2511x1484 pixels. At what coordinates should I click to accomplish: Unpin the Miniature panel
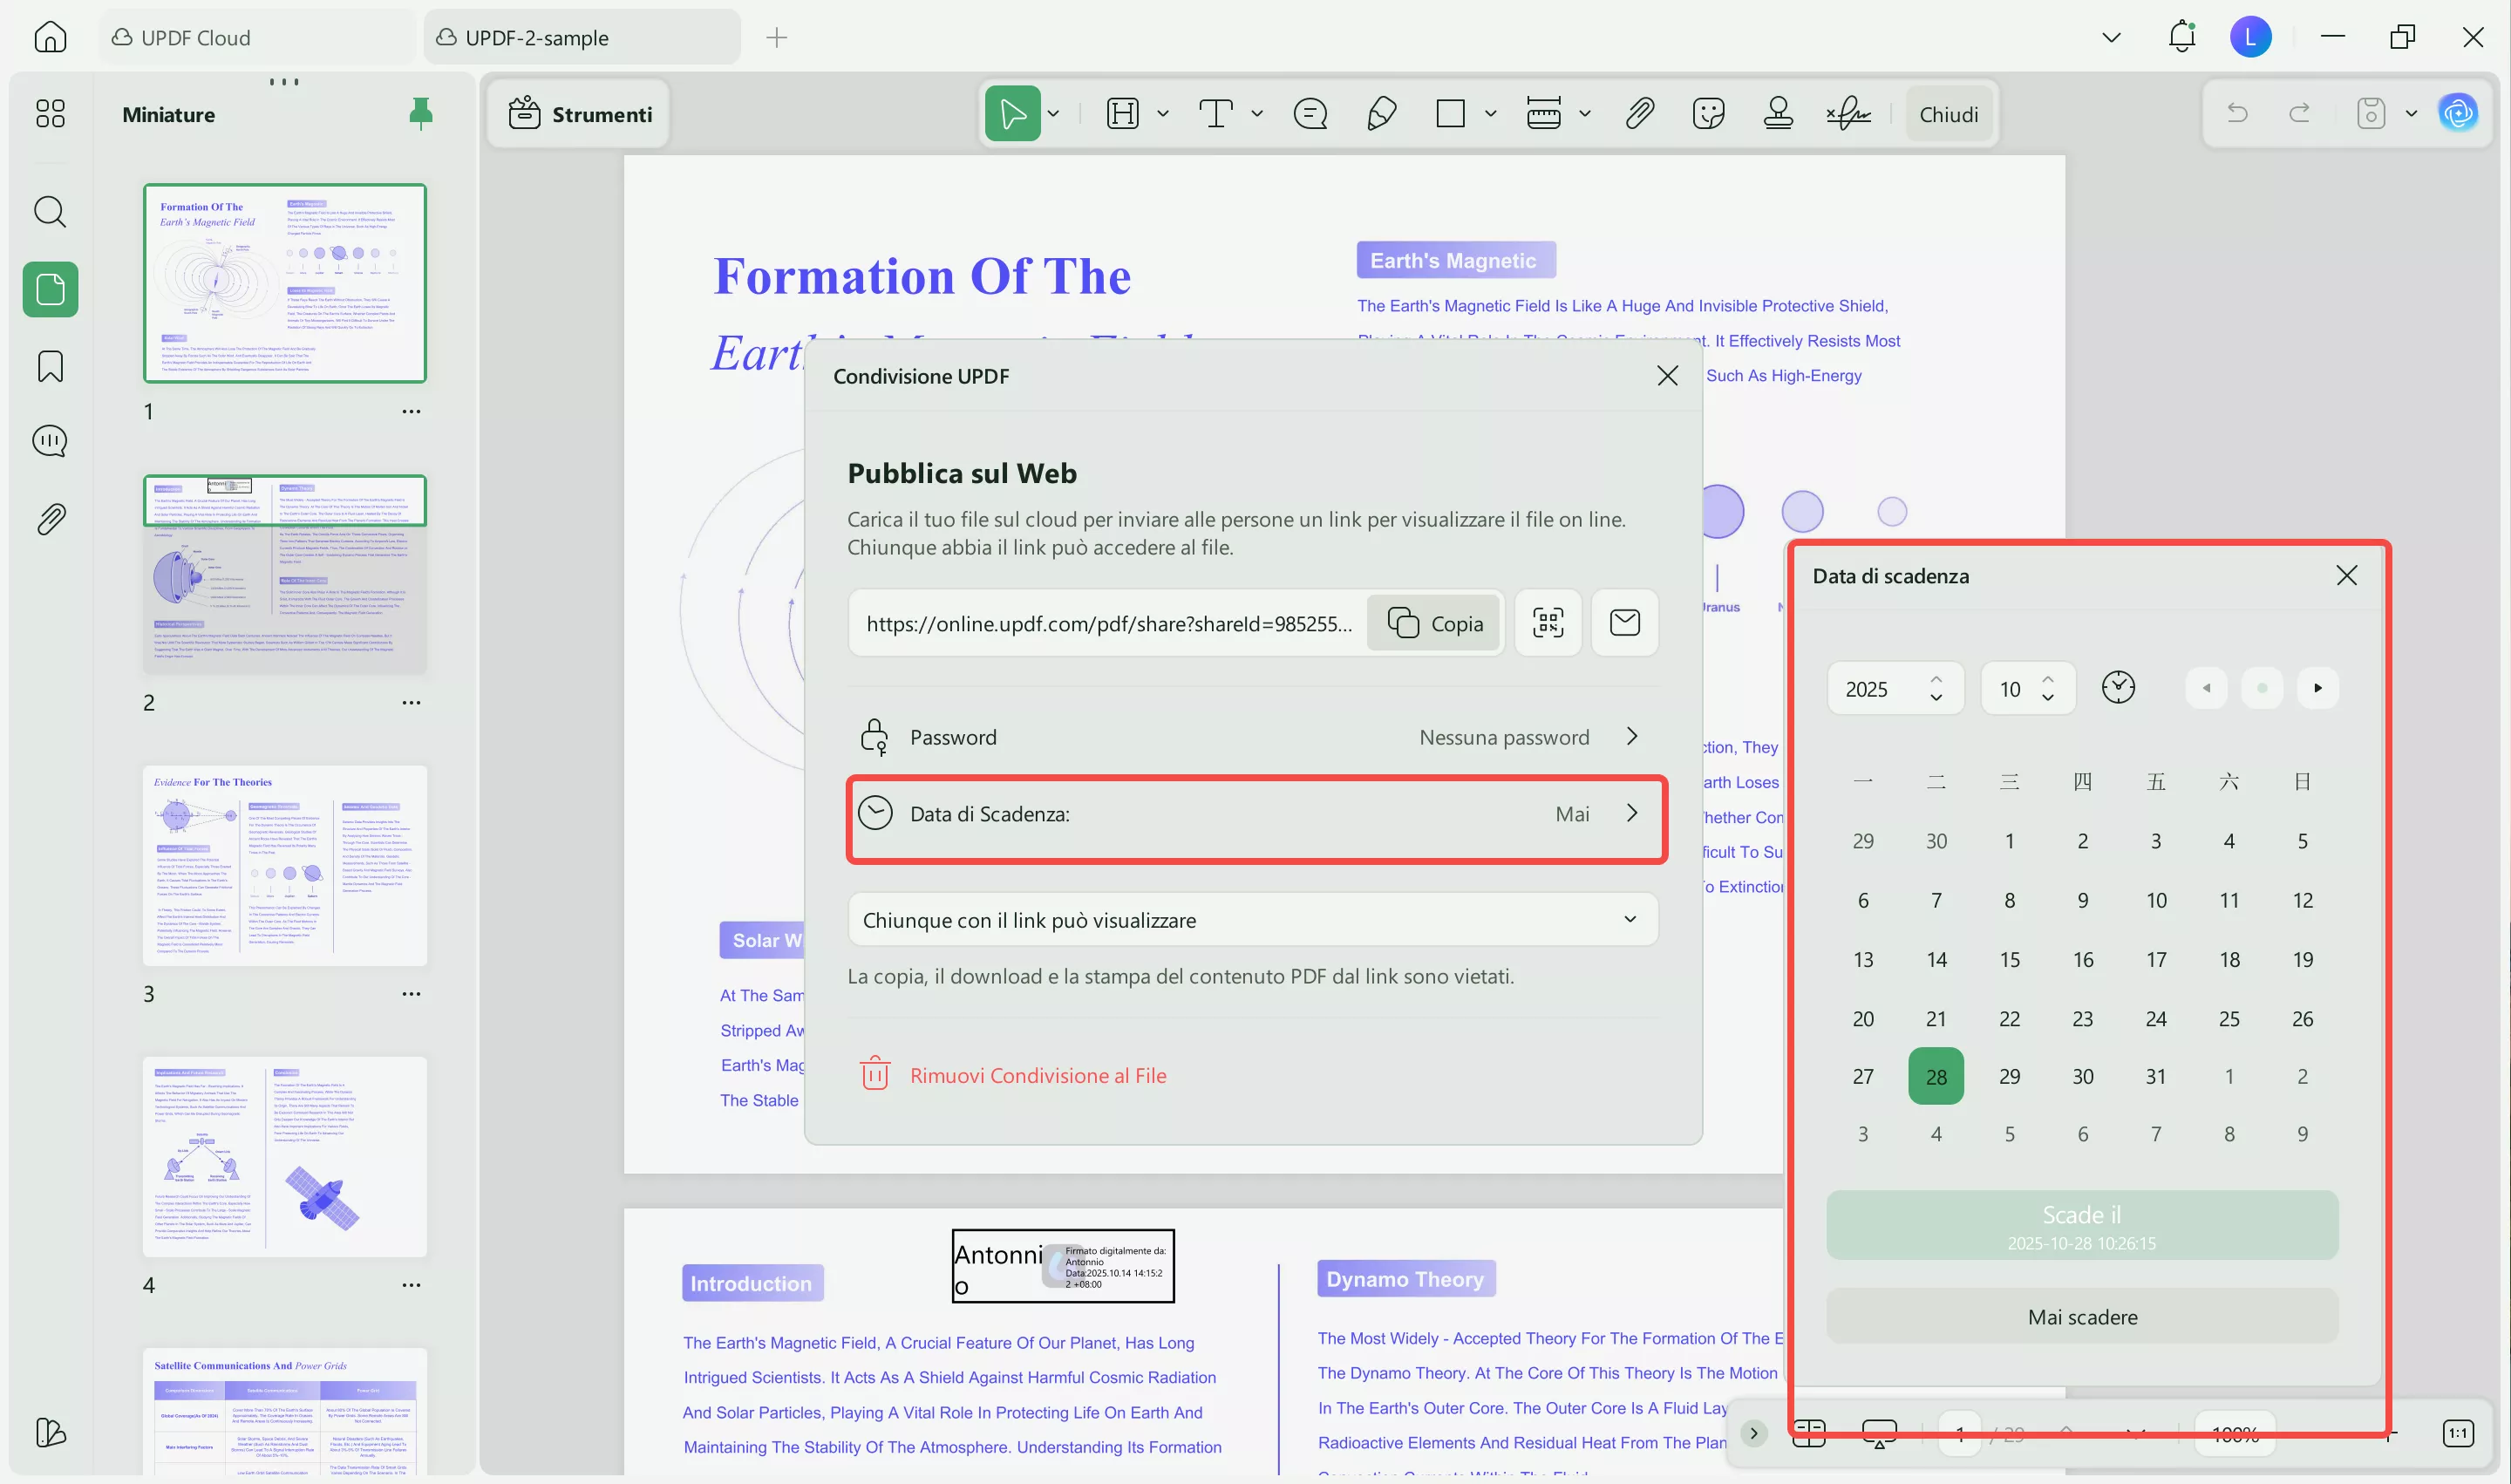click(420, 113)
